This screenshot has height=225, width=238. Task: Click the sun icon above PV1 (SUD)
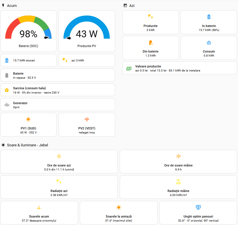(x=28, y=119)
